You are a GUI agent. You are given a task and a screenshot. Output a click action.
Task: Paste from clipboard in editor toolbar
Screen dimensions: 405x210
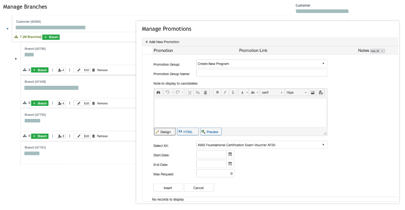point(205,92)
